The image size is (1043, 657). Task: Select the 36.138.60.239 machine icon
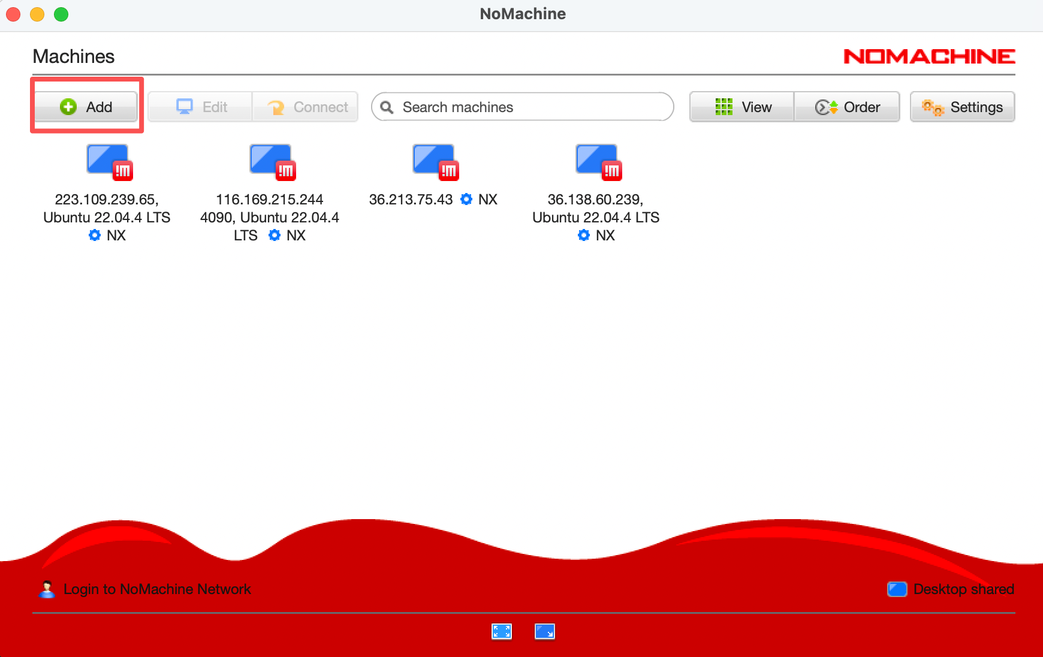click(x=597, y=162)
